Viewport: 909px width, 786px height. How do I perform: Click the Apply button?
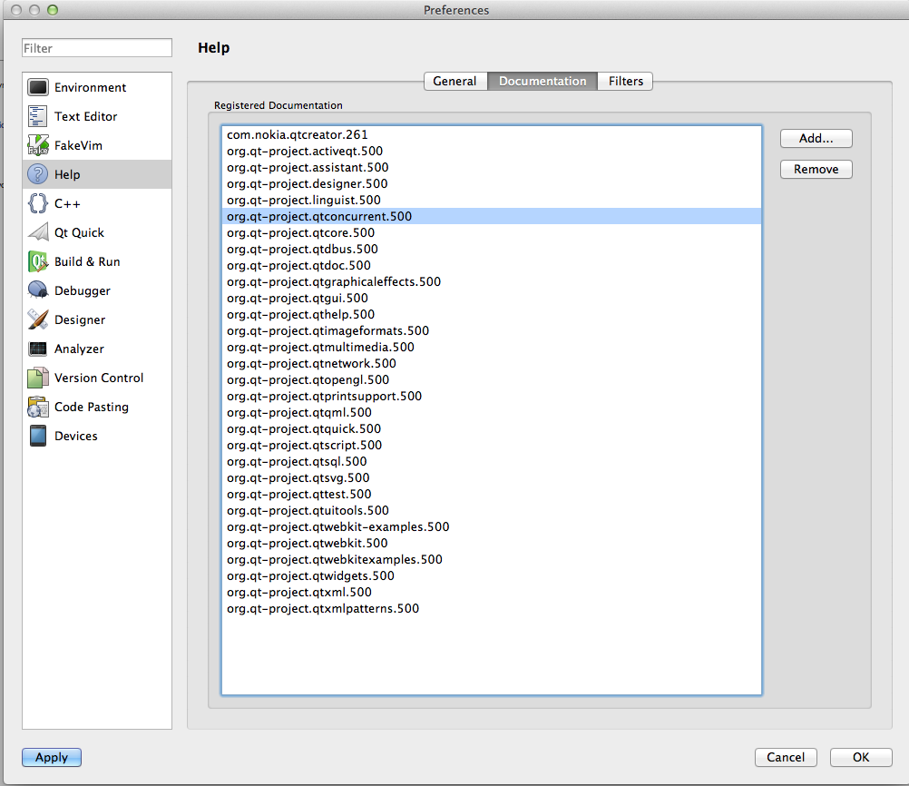point(52,757)
